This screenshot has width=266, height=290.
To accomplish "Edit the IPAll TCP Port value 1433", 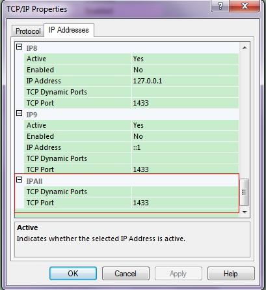I will tap(185, 203).
